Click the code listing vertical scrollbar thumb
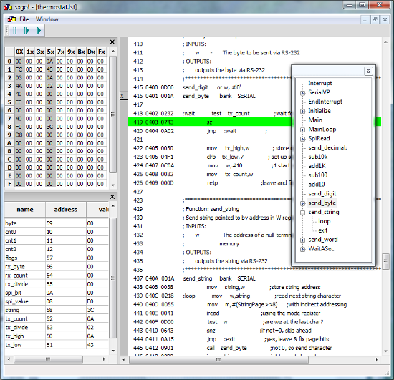This screenshot has height=380, width=394. [x=385, y=261]
